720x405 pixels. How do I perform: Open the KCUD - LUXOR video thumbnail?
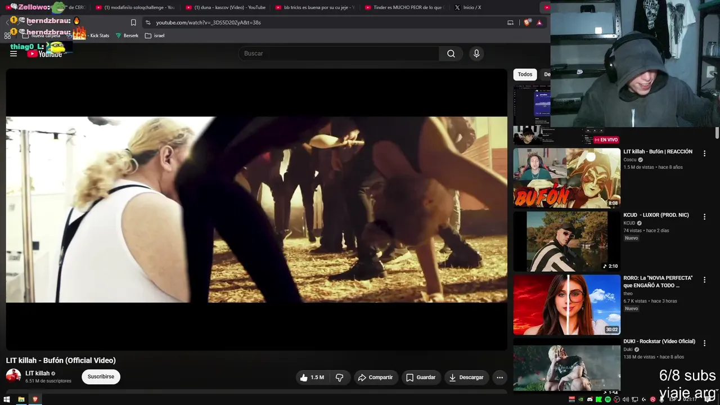tap(567, 241)
